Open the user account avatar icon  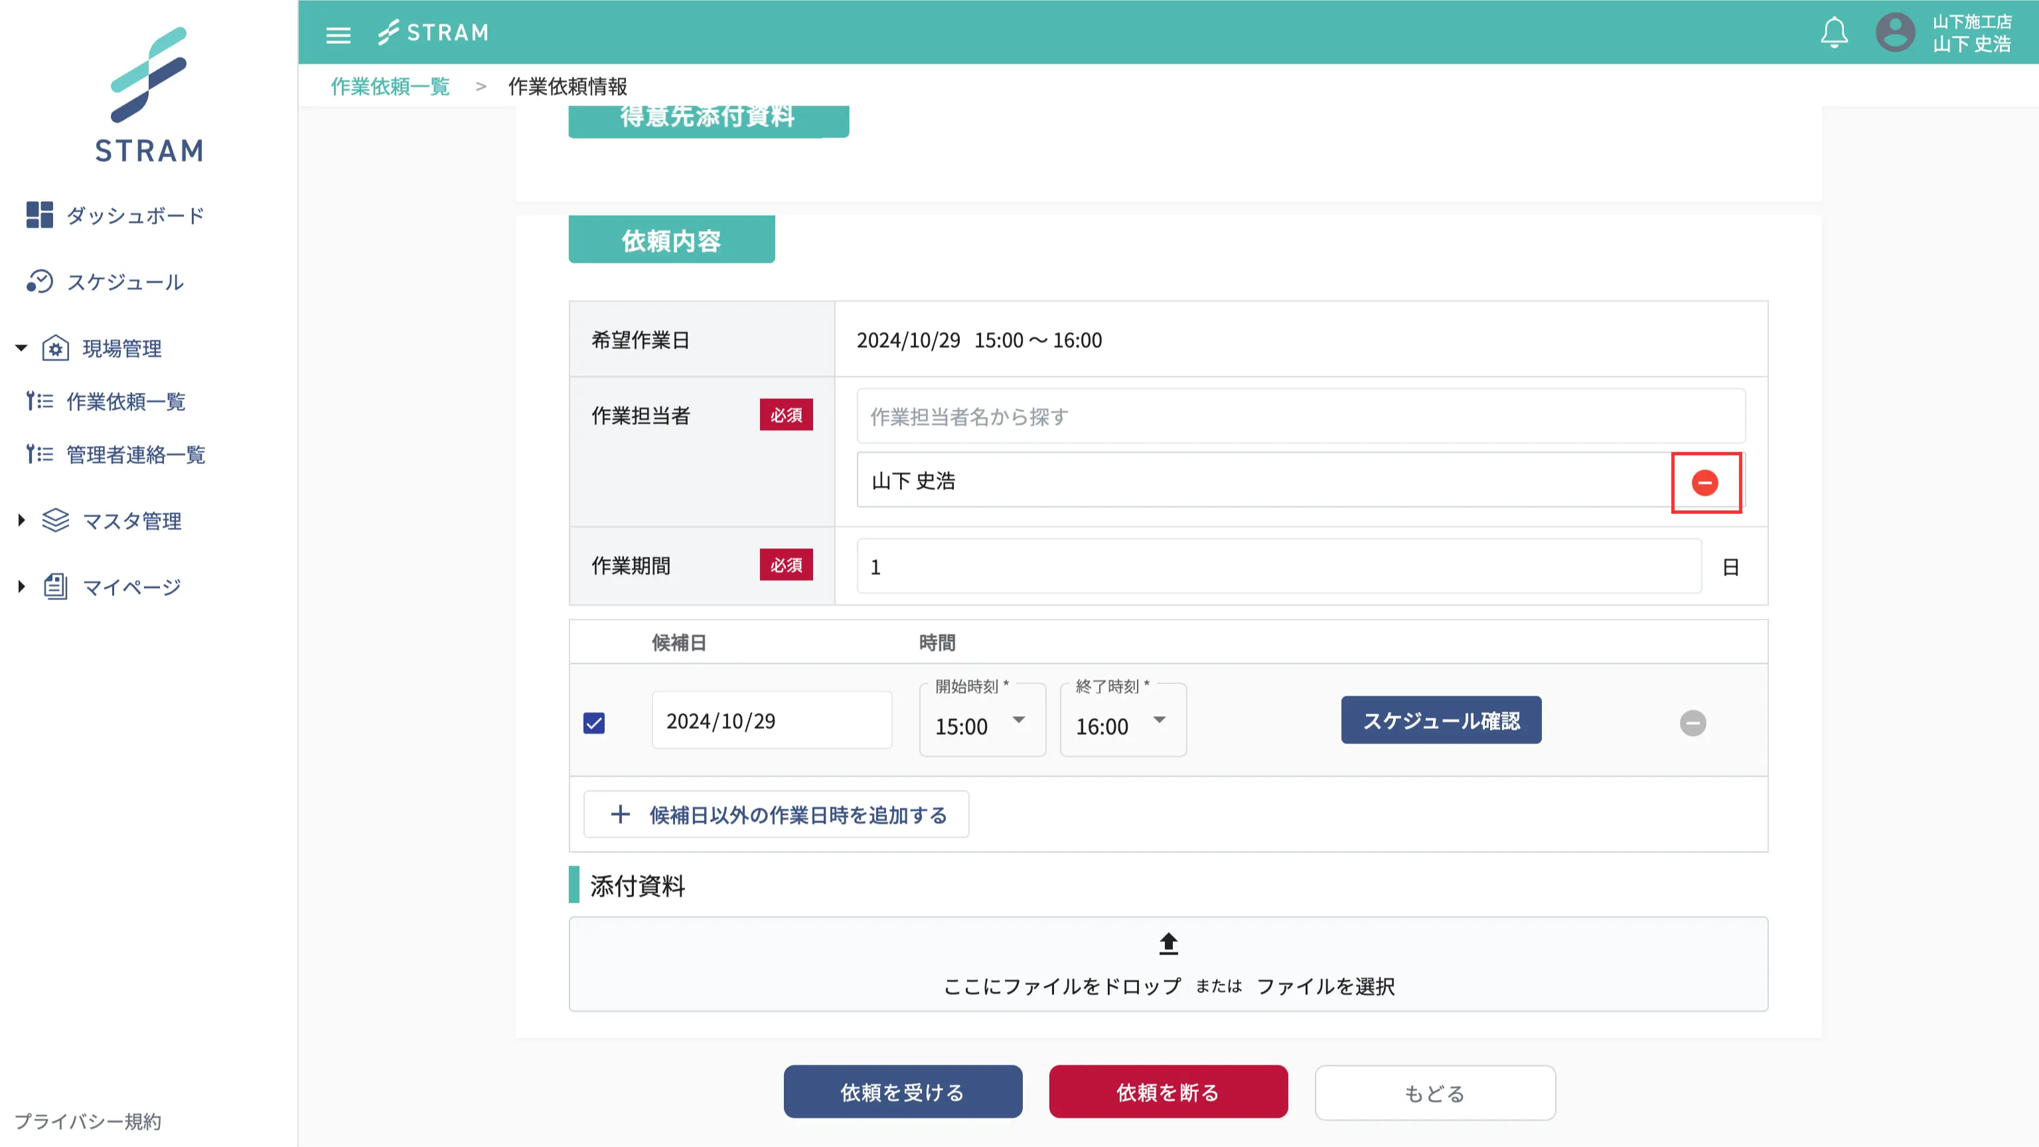(1895, 33)
